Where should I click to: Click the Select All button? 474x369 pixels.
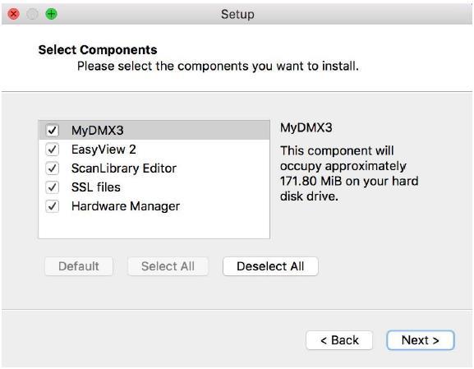point(168,266)
